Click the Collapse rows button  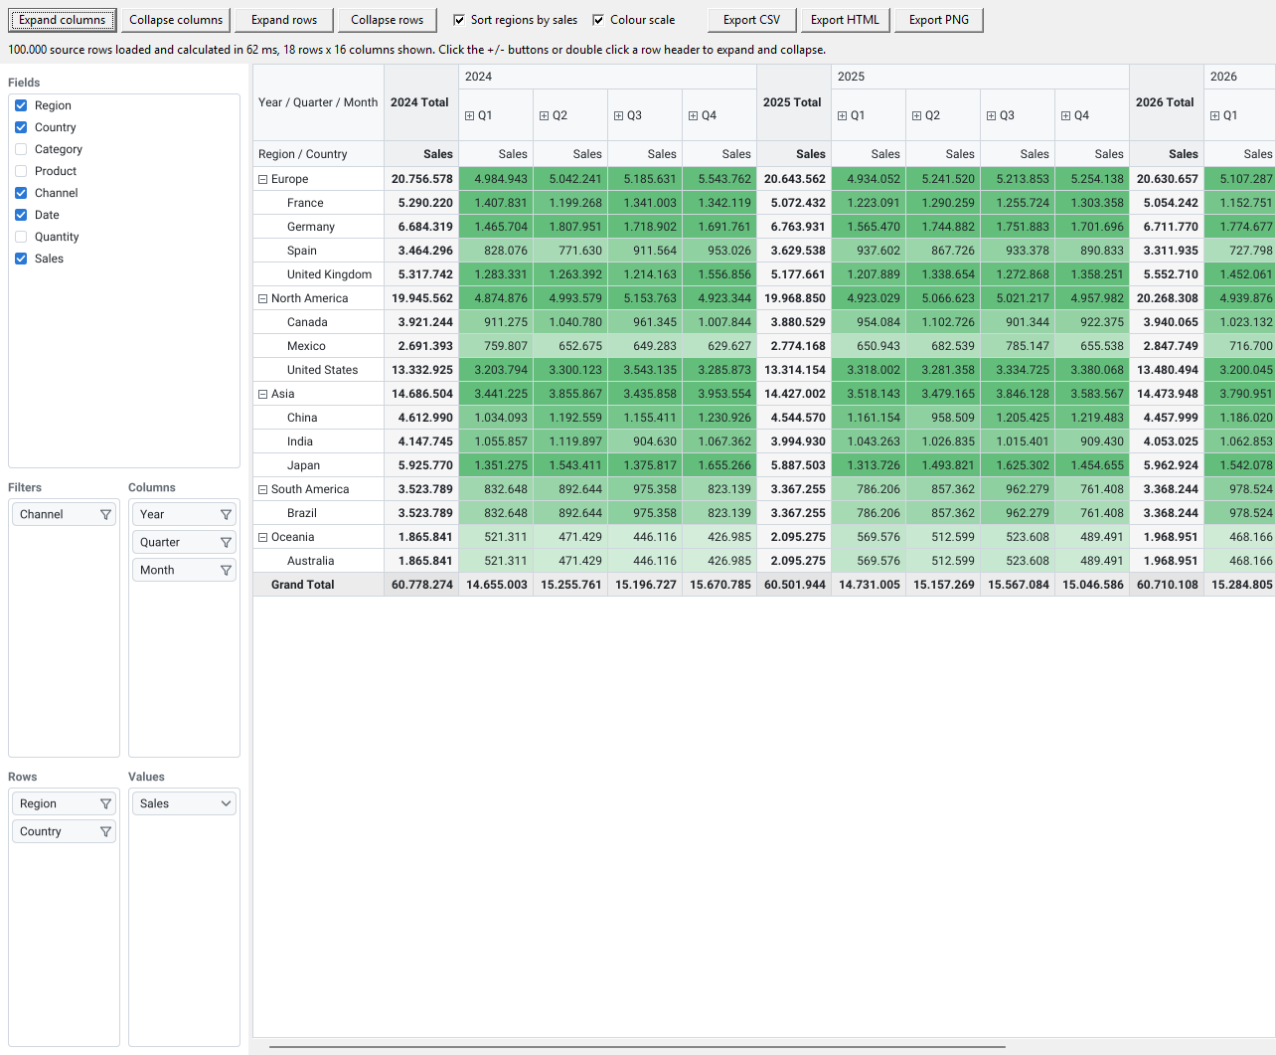point(387,20)
